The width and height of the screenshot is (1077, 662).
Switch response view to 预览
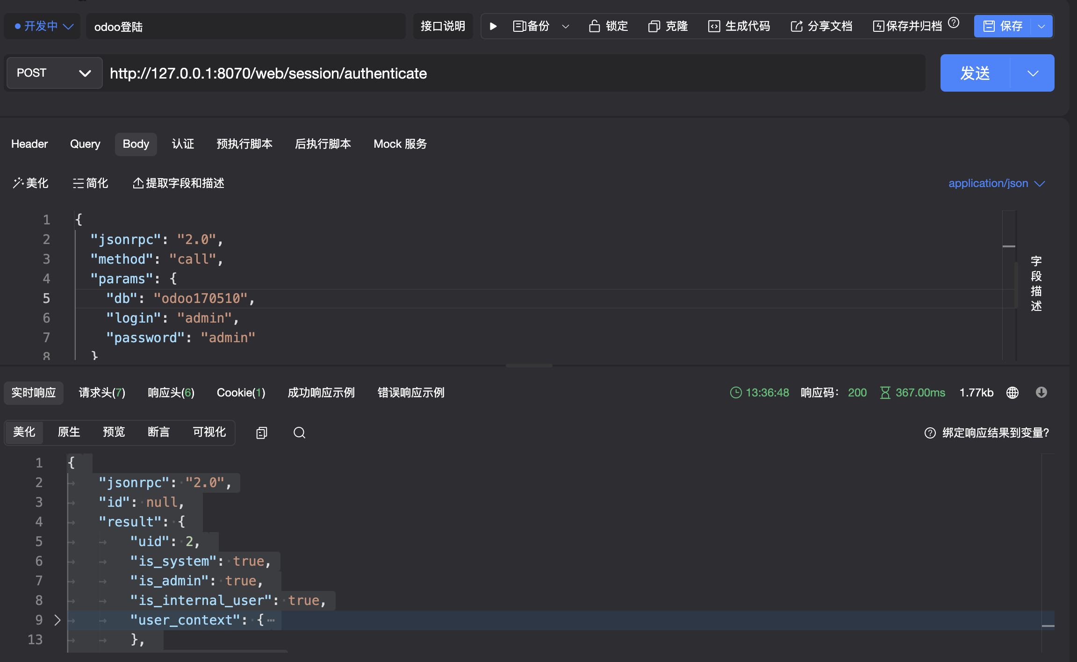(x=114, y=432)
